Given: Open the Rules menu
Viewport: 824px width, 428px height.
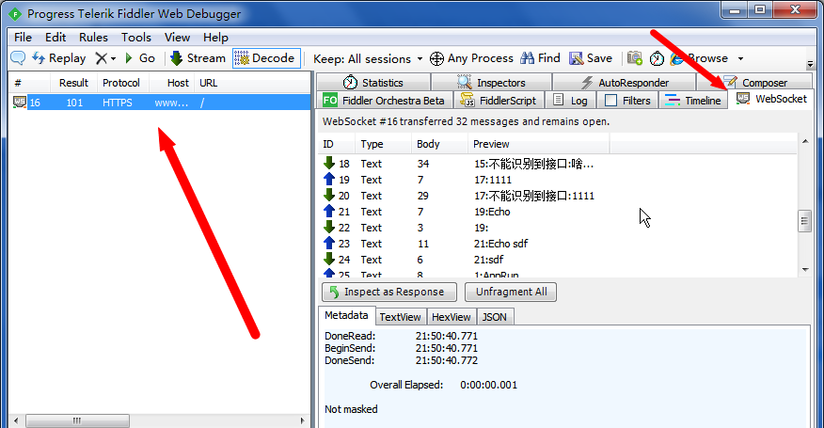Looking at the screenshot, I should click(93, 38).
